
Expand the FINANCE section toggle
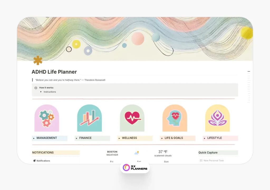point(77,138)
